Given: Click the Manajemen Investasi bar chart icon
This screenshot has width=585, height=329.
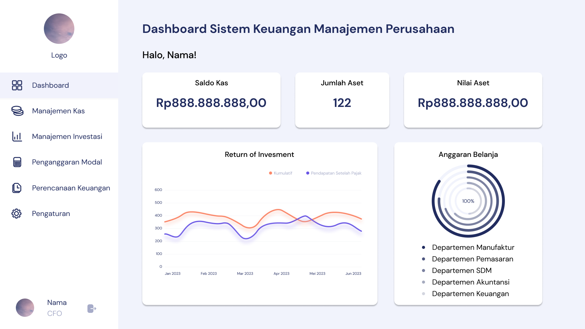Looking at the screenshot, I should coord(17,136).
